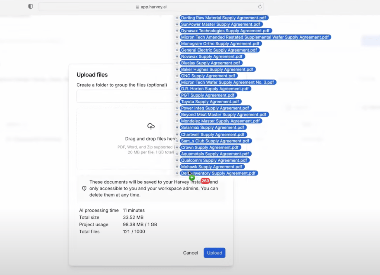This screenshot has height=275, width=380.
Task: Click the Upload button
Action: pyautogui.click(x=214, y=253)
